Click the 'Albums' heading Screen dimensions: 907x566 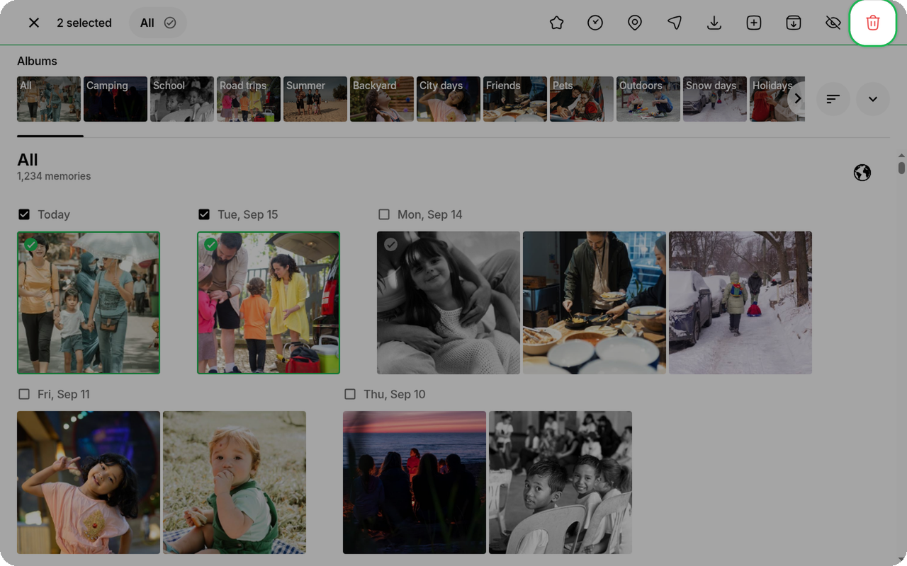[37, 61]
